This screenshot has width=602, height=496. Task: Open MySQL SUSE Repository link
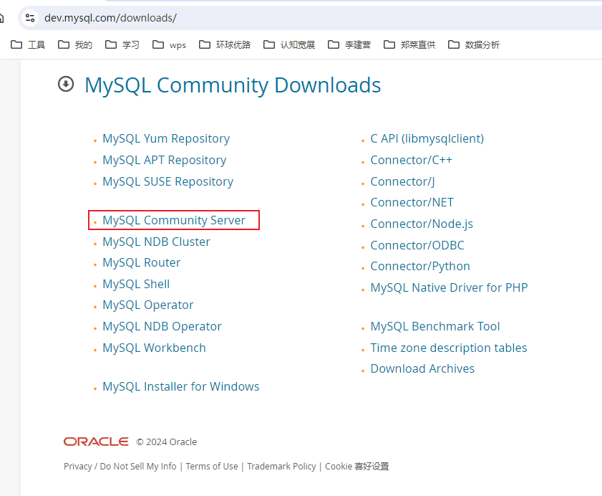pyautogui.click(x=168, y=181)
